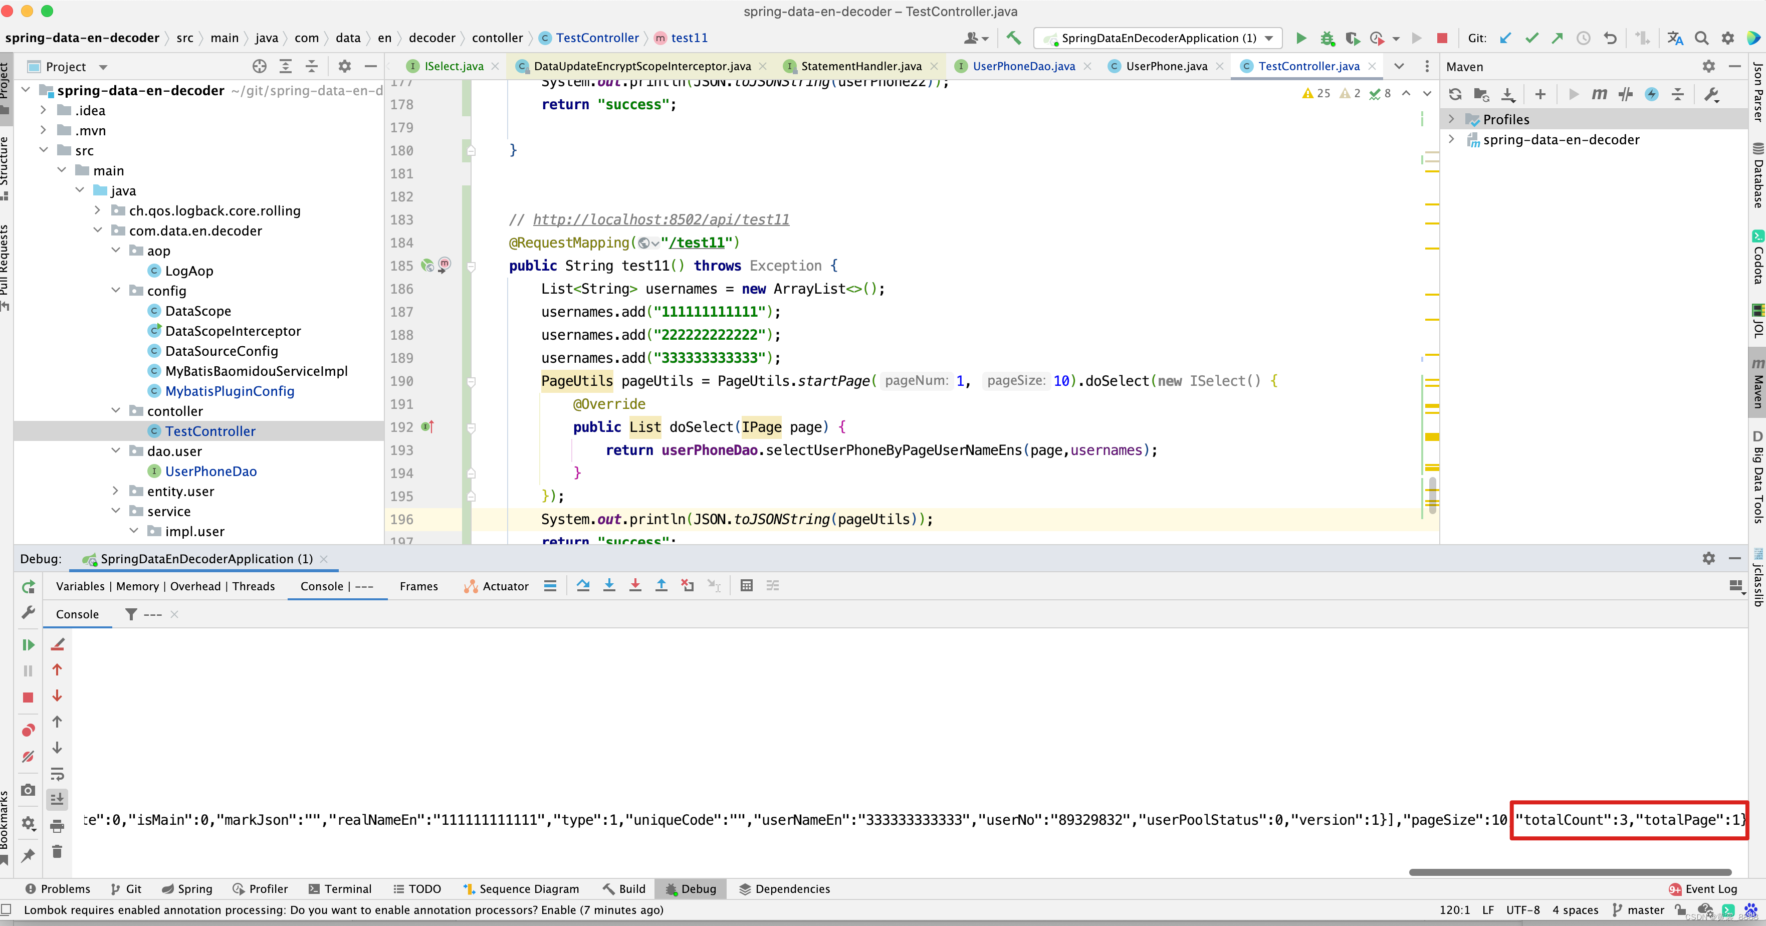Collapse the aop package

tap(115, 250)
